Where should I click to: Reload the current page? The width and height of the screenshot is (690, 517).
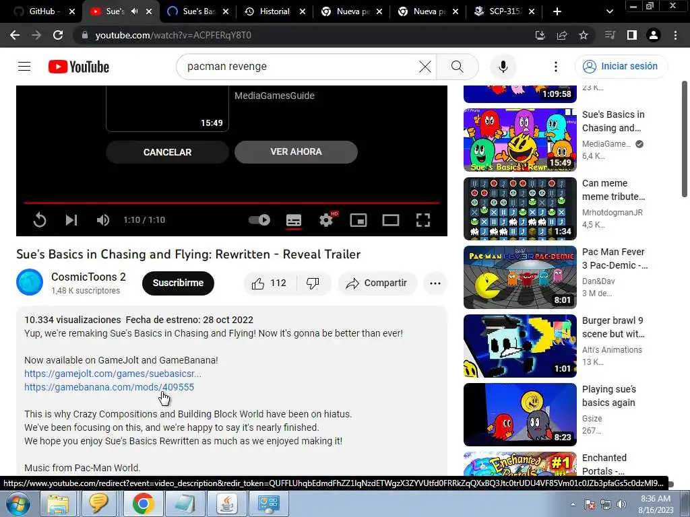(58, 35)
